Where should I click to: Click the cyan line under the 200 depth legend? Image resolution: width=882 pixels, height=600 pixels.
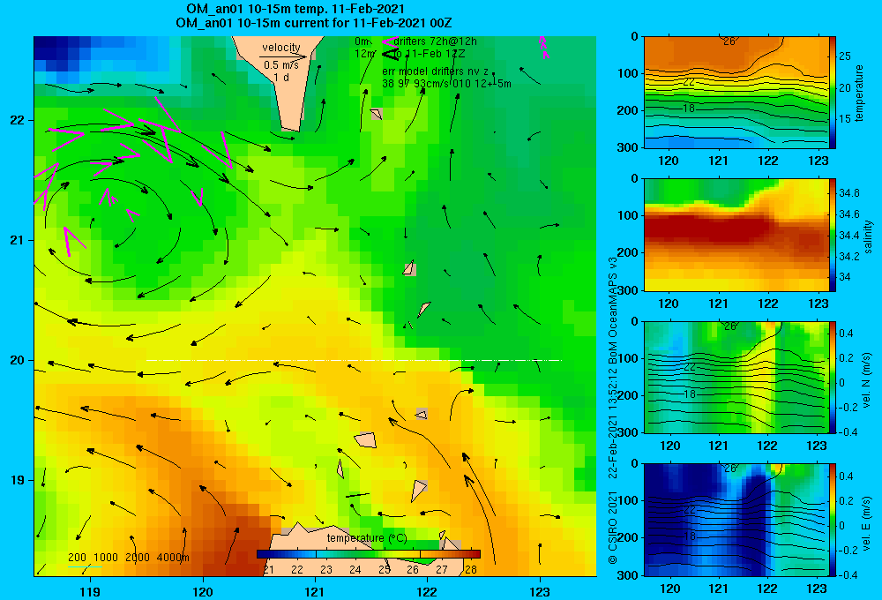pyautogui.click(x=85, y=566)
